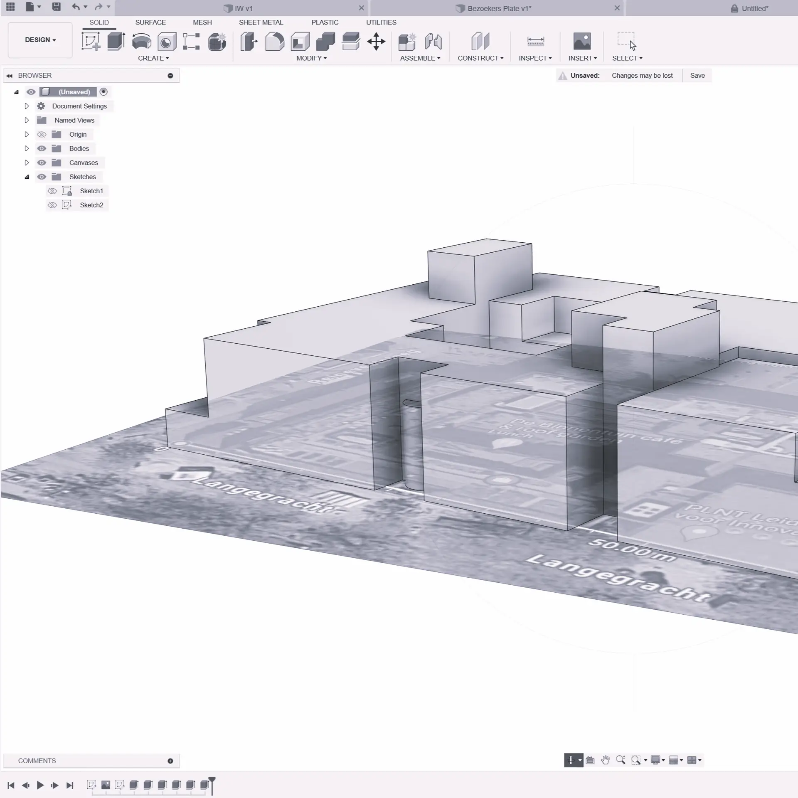This screenshot has width=798, height=798.
Task: Toggle visibility of the Origin folder
Action: (x=42, y=135)
